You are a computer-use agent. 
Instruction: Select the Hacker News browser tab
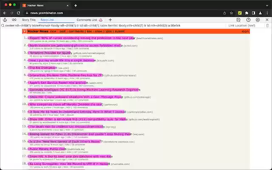[45, 6]
